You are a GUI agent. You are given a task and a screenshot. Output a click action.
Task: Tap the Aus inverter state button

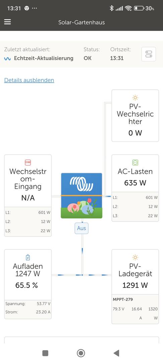[81, 228]
